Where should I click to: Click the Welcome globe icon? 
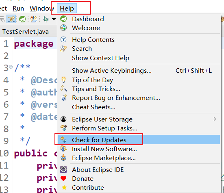(63, 28)
